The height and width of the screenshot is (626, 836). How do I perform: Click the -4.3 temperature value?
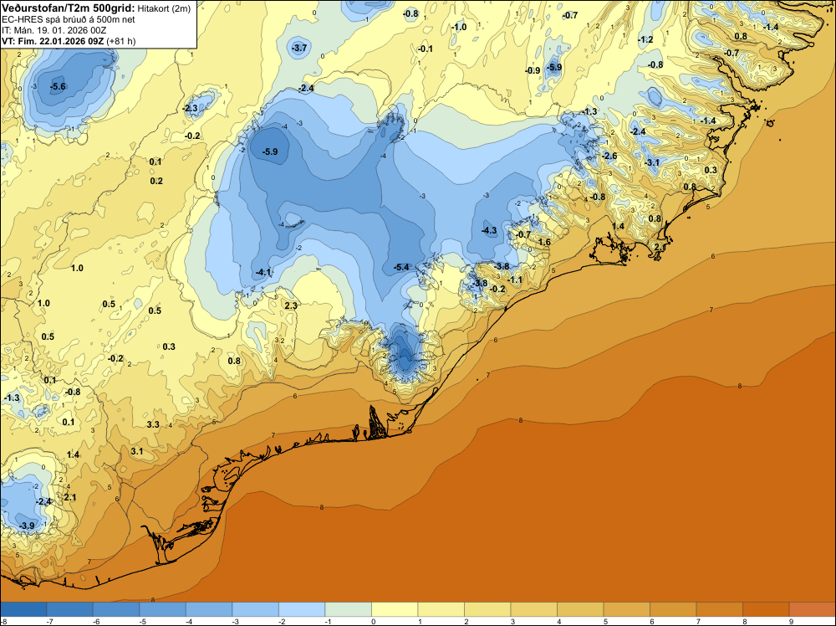pyautogui.click(x=489, y=230)
